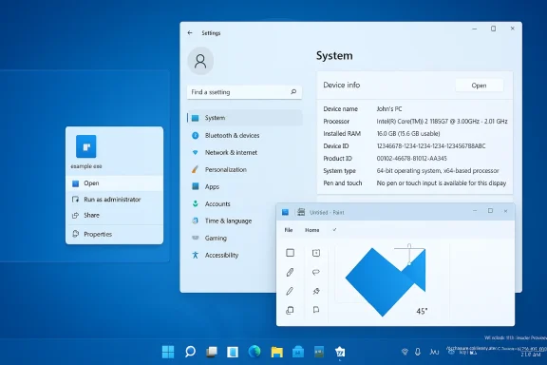Click the rotation handle above the shape
The width and height of the screenshot is (547, 365).
(409, 245)
